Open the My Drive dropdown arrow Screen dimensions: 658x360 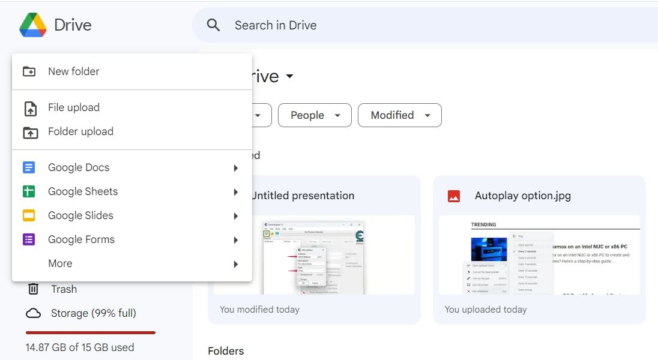[x=289, y=76]
